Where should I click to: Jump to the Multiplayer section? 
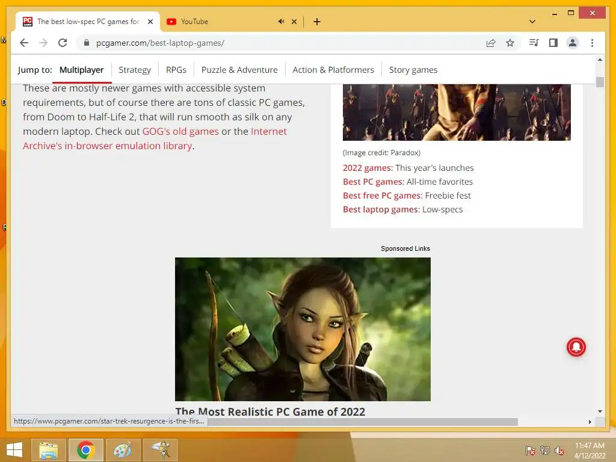pyautogui.click(x=81, y=70)
